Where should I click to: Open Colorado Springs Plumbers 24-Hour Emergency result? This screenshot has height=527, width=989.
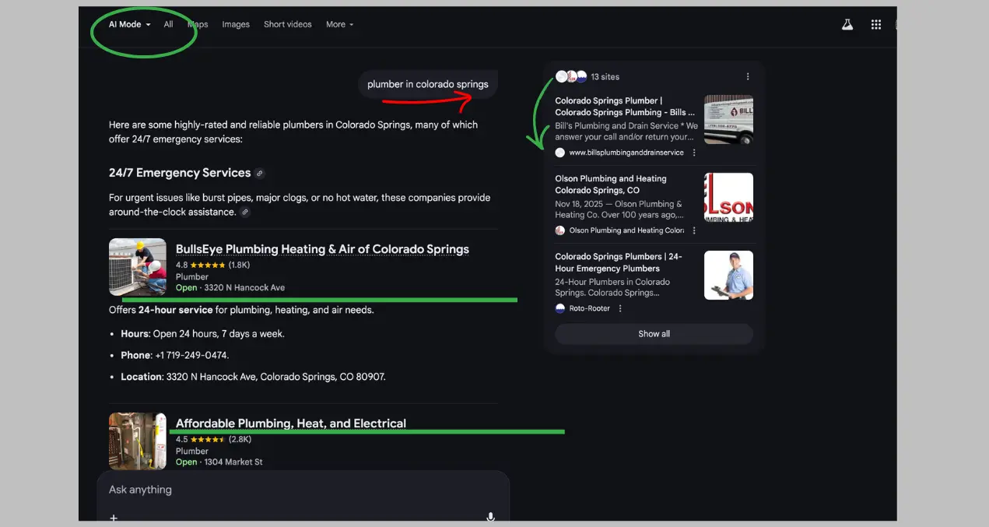[x=618, y=262]
